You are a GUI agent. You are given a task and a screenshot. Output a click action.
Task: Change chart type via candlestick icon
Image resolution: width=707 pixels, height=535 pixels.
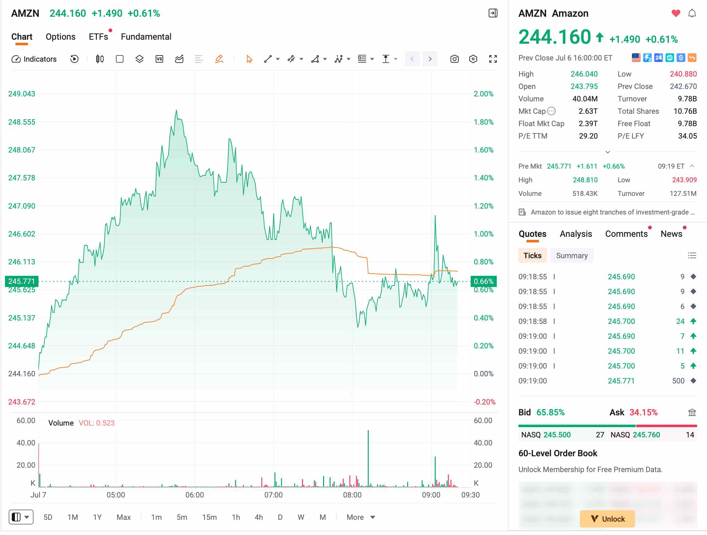point(100,59)
